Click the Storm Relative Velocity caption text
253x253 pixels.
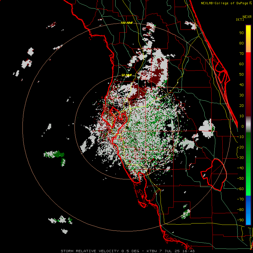pyautogui.click(x=128, y=251)
